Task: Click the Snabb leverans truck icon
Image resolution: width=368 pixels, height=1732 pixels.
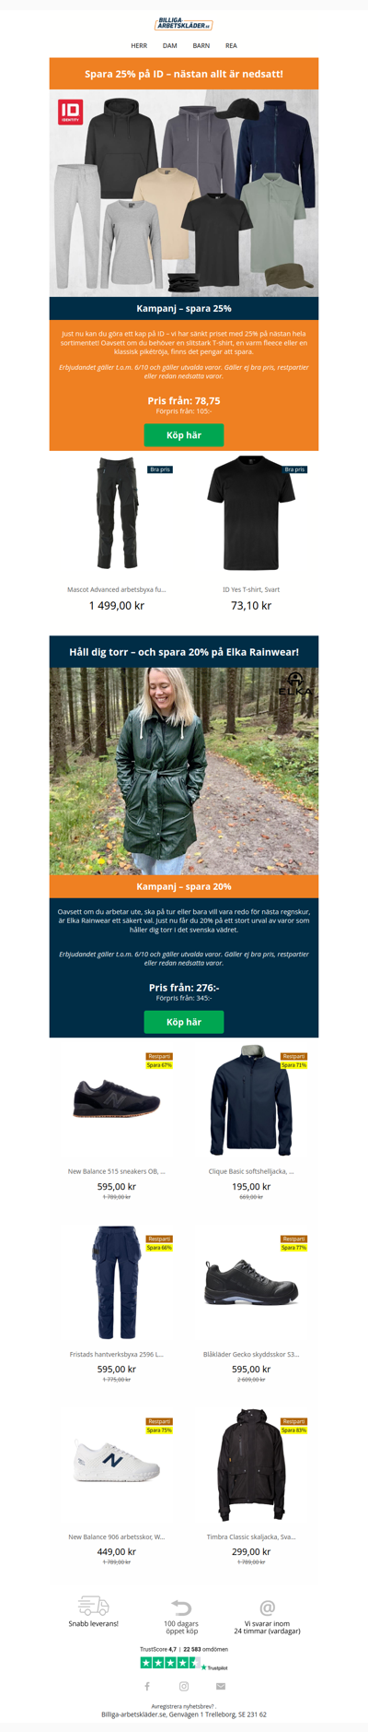Action: 93,1606
